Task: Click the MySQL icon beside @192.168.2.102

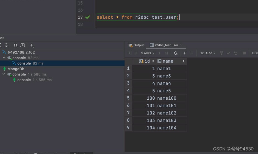Action: [x=4, y=52]
